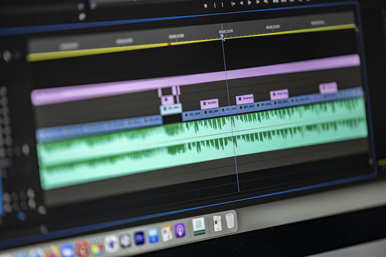
Task: Open the purple Podcasts Dock icon
Action: pyautogui.click(x=179, y=231)
